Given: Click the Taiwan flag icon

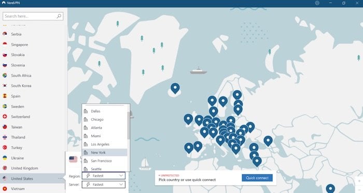Looking at the screenshot, I should tap(5, 127).
